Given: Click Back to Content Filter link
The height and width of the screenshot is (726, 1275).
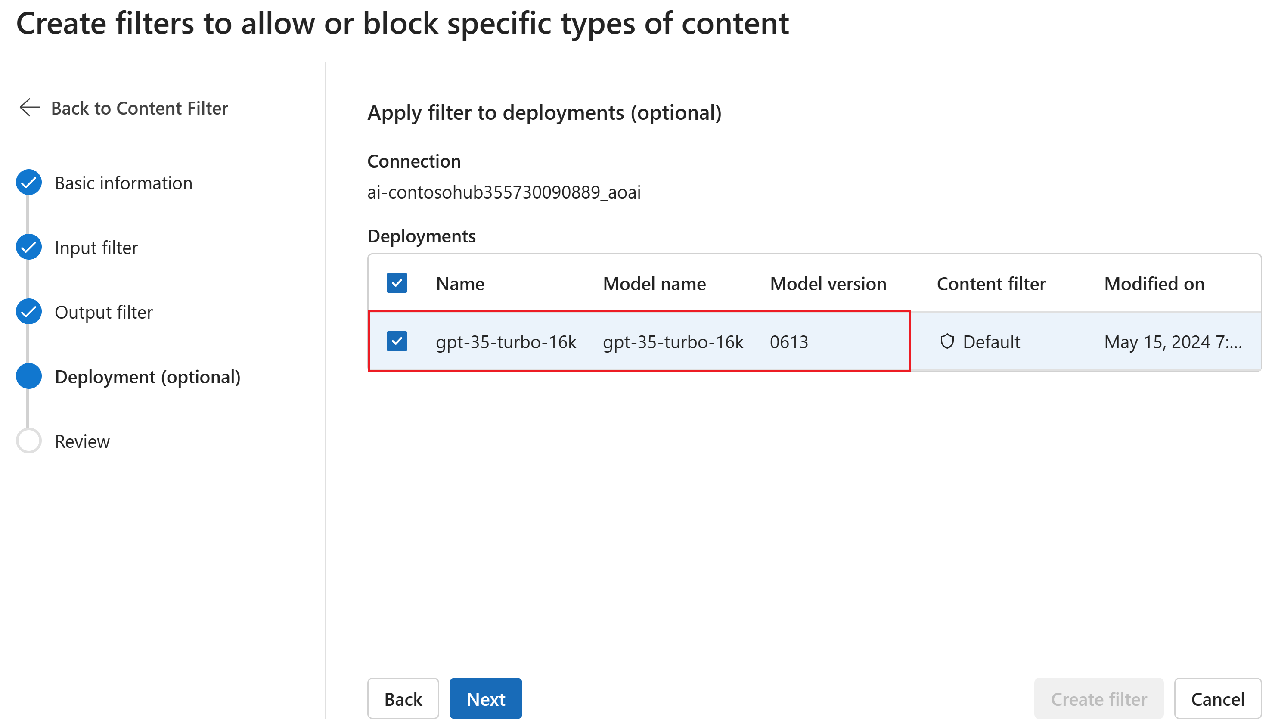Looking at the screenshot, I should (139, 108).
